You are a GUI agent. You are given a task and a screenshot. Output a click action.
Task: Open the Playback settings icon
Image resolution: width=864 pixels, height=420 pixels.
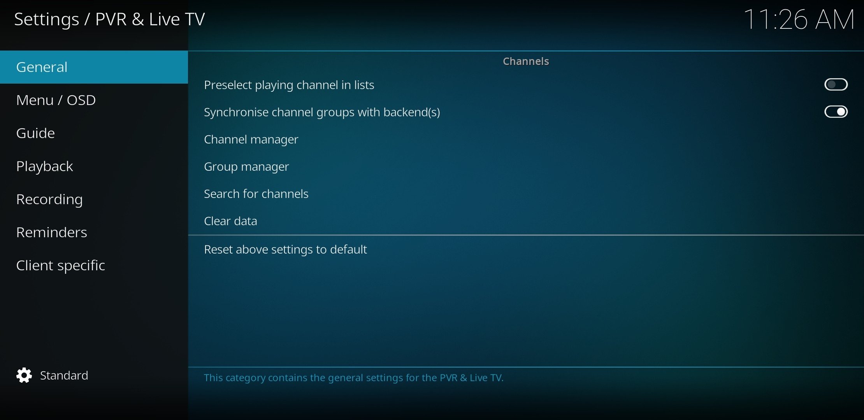tap(44, 166)
